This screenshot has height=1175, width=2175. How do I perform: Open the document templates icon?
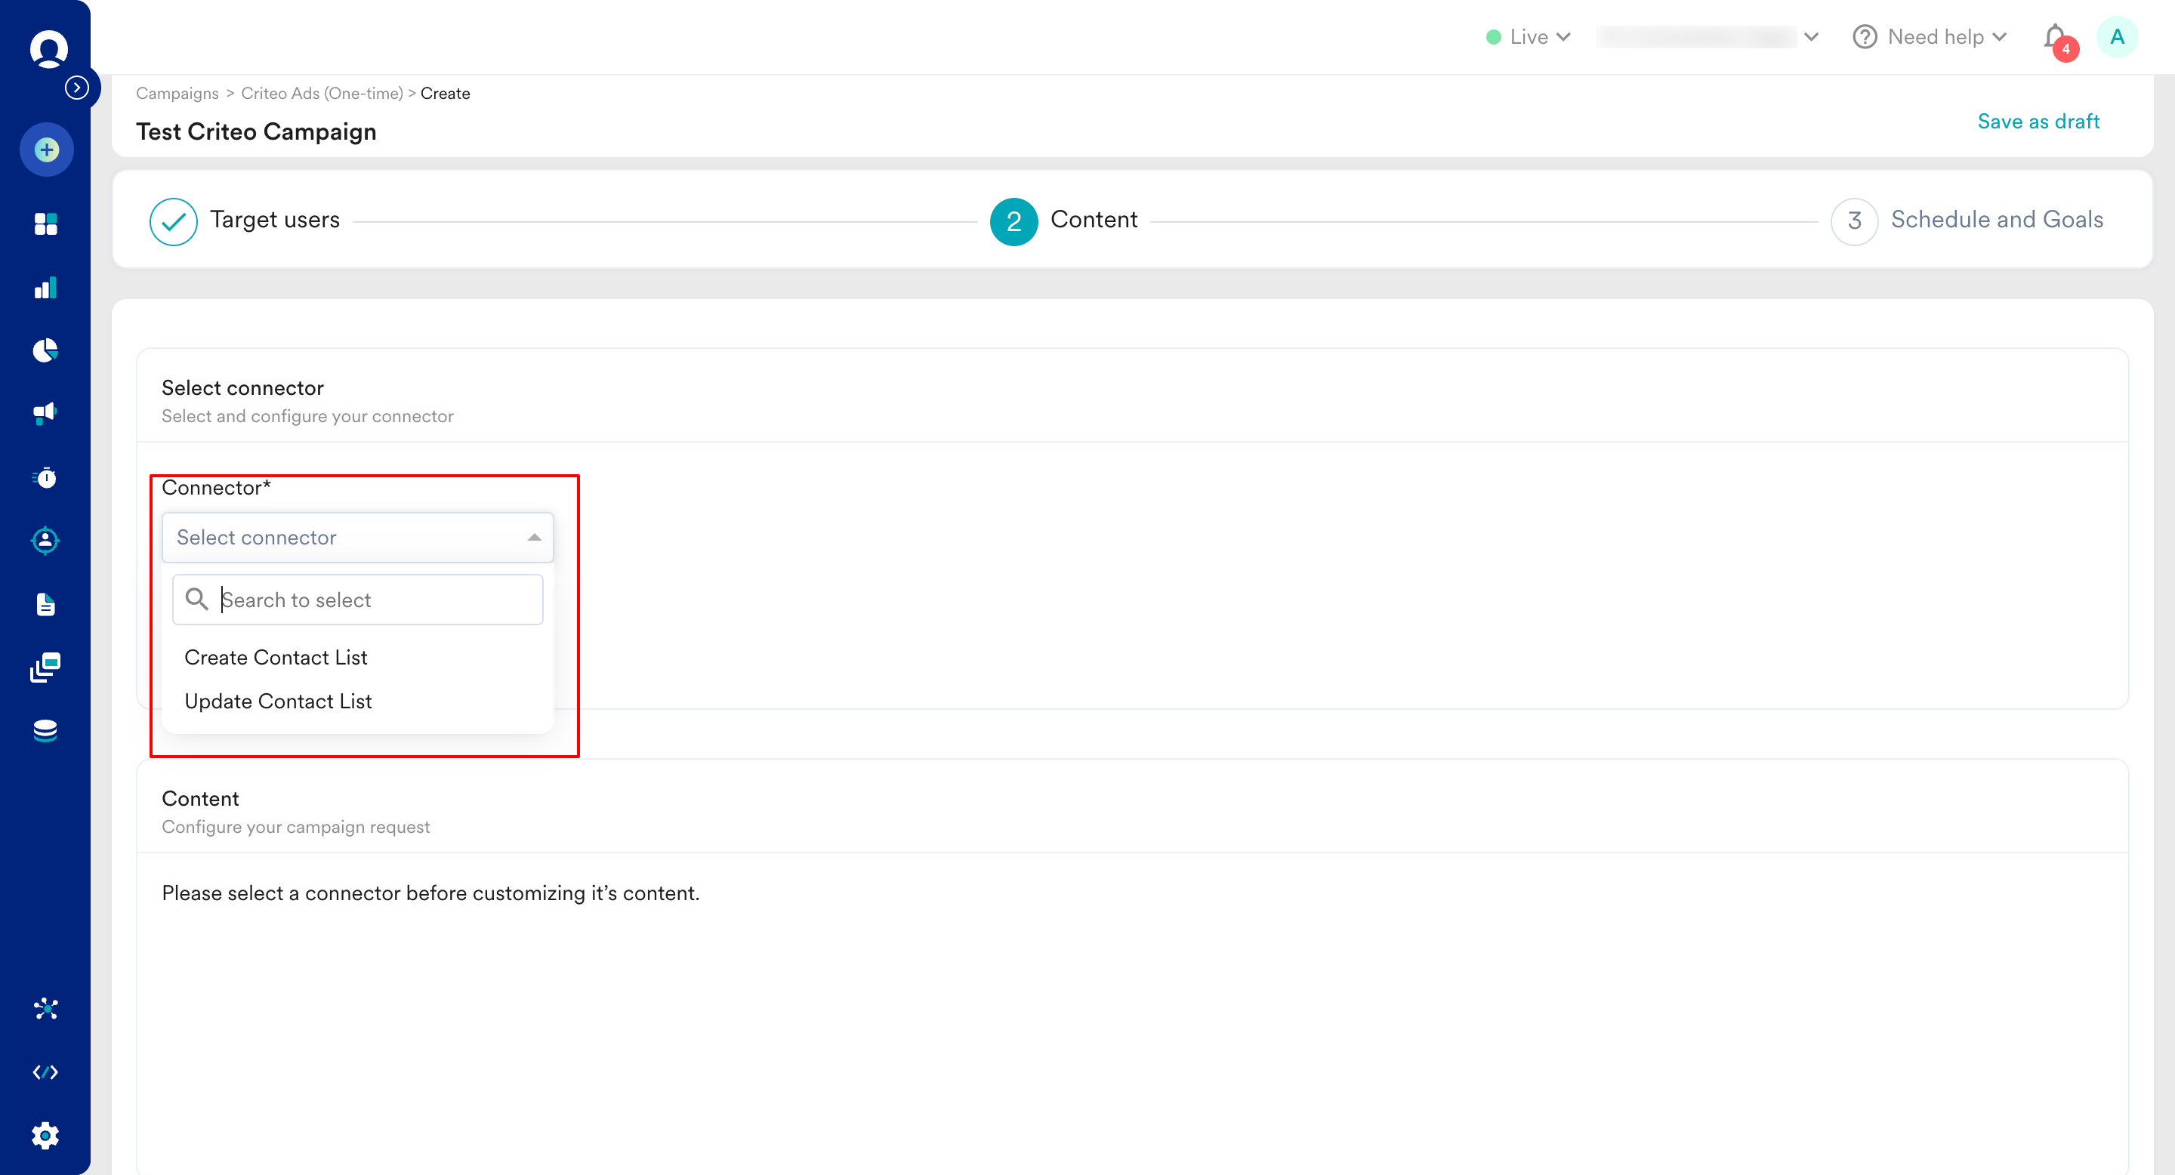[x=45, y=603]
